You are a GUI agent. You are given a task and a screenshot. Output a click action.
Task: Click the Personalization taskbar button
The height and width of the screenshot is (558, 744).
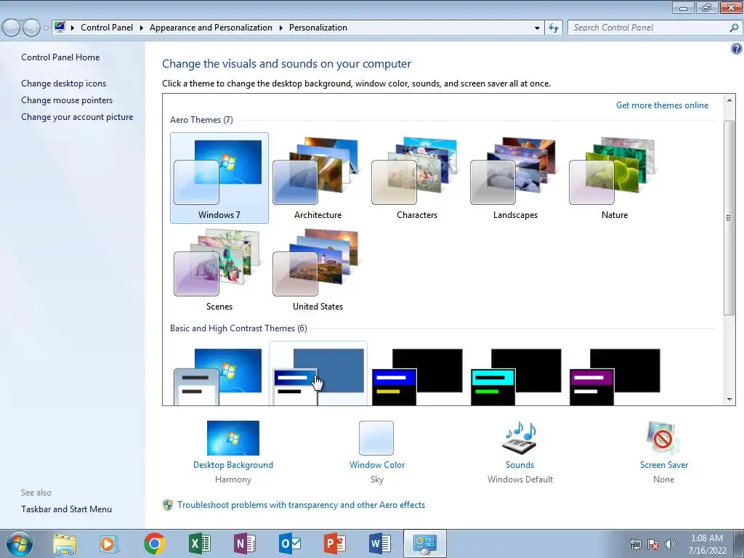click(424, 543)
